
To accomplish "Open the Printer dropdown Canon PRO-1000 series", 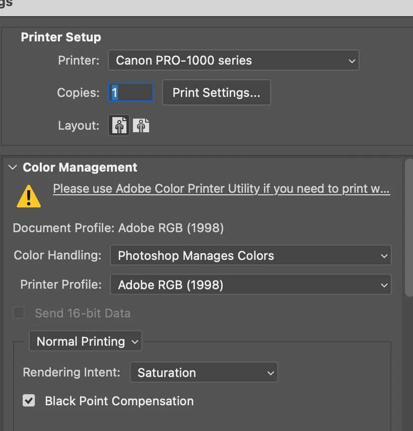I will pos(234,60).
